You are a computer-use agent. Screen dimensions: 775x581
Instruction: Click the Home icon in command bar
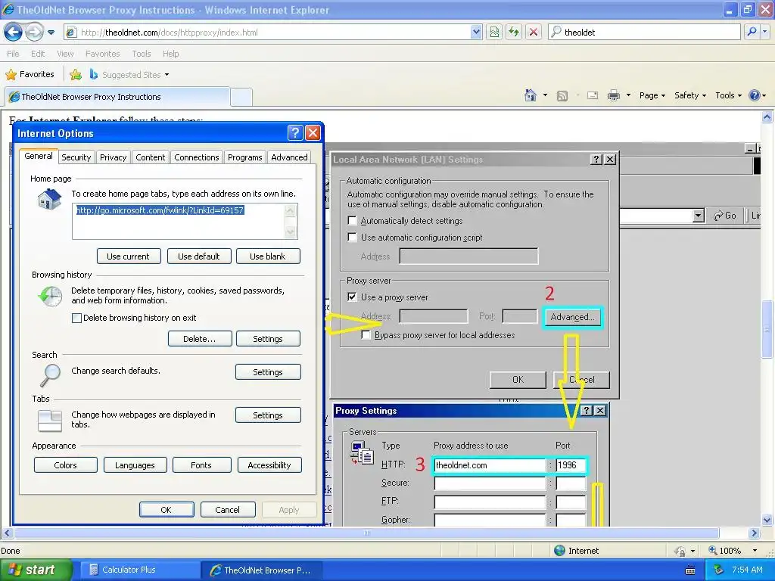coord(531,95)
